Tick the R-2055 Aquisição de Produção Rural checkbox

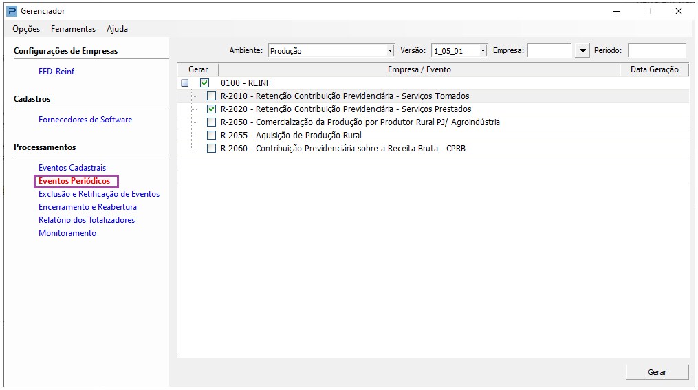[212, 136]
